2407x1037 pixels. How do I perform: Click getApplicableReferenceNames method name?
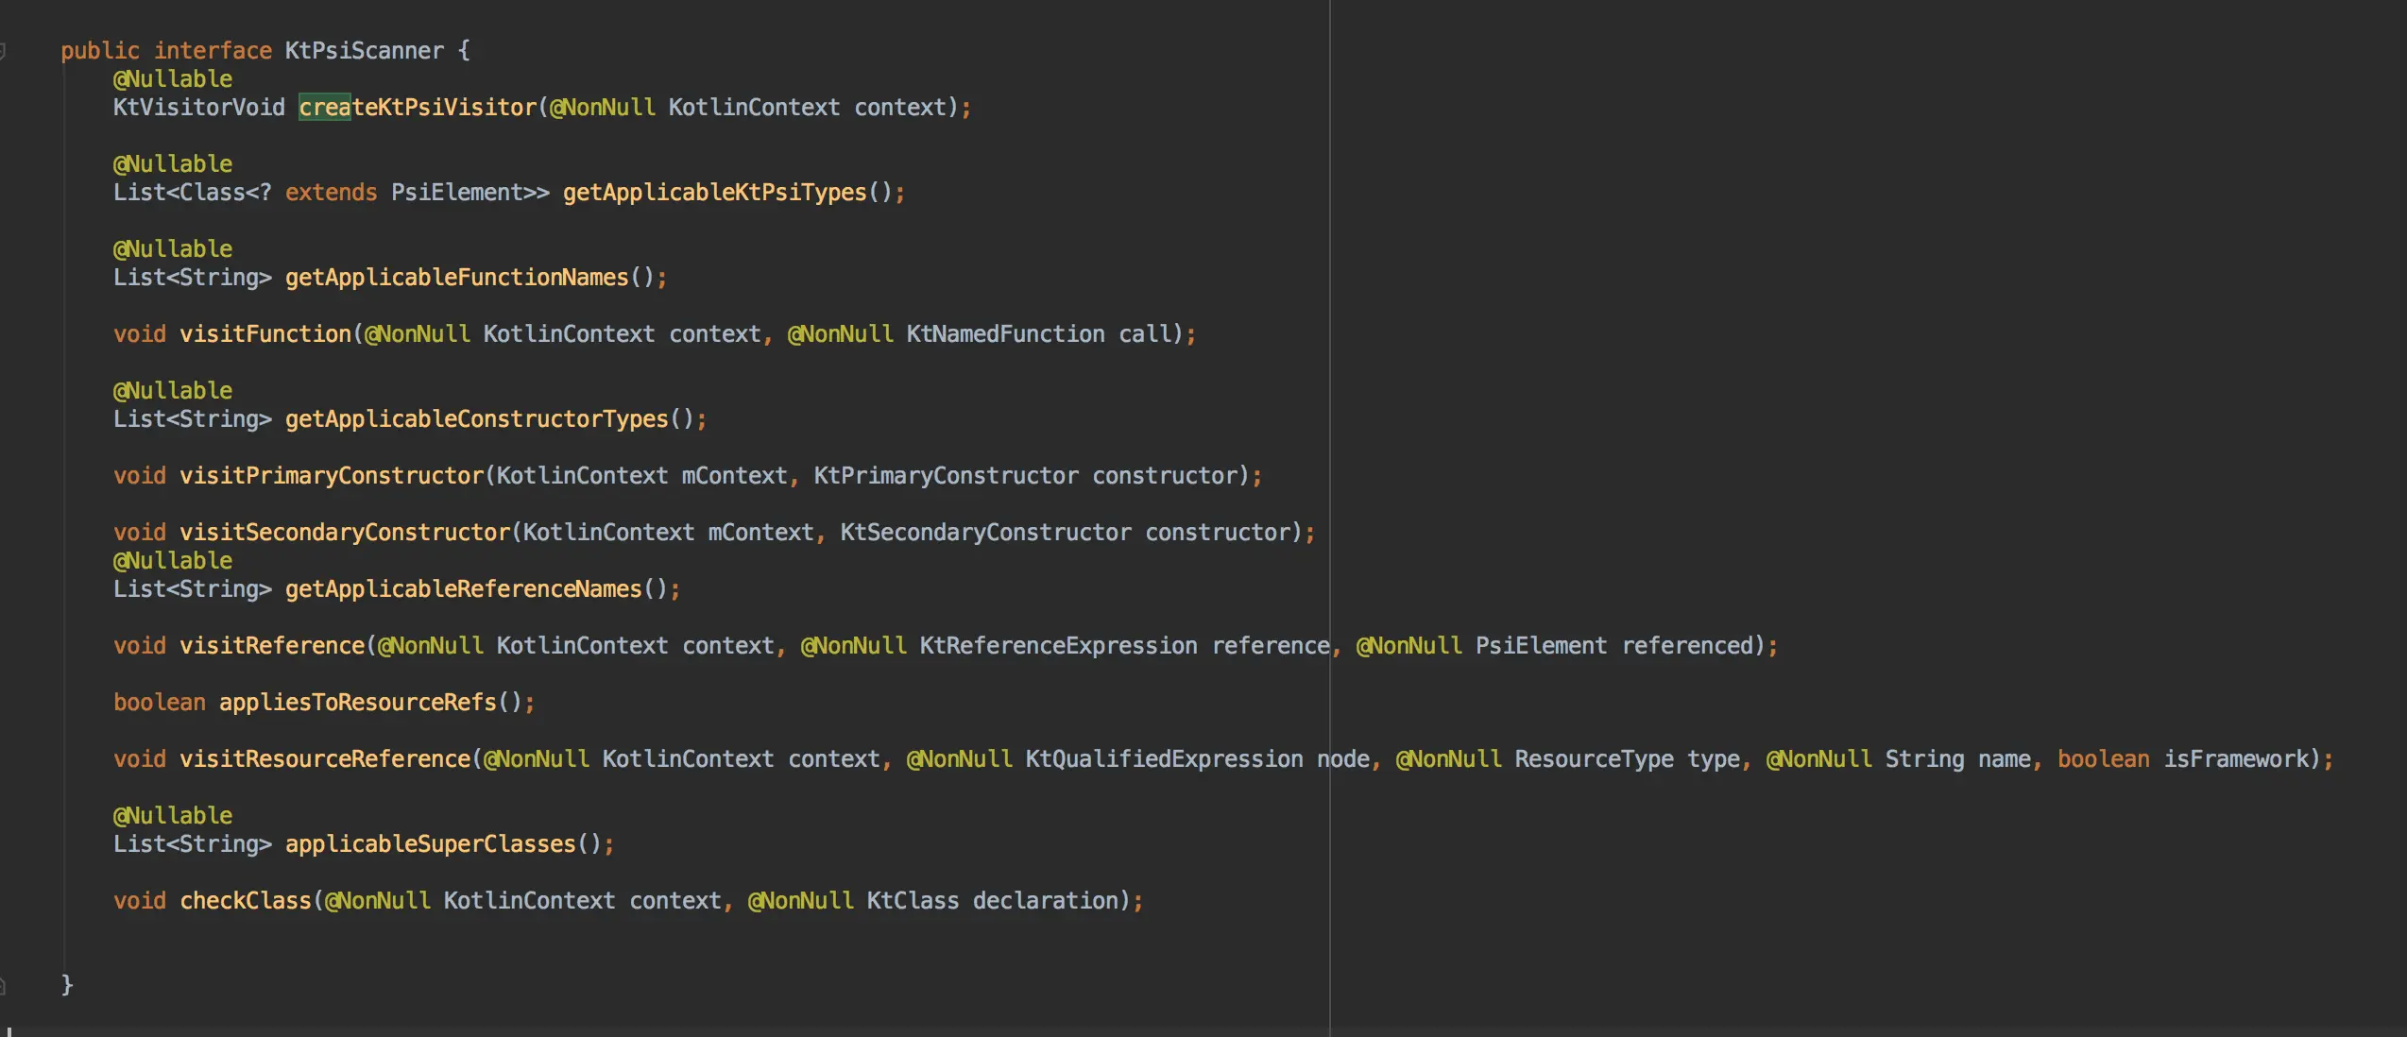pyautogui.click(x=463, y=589)
